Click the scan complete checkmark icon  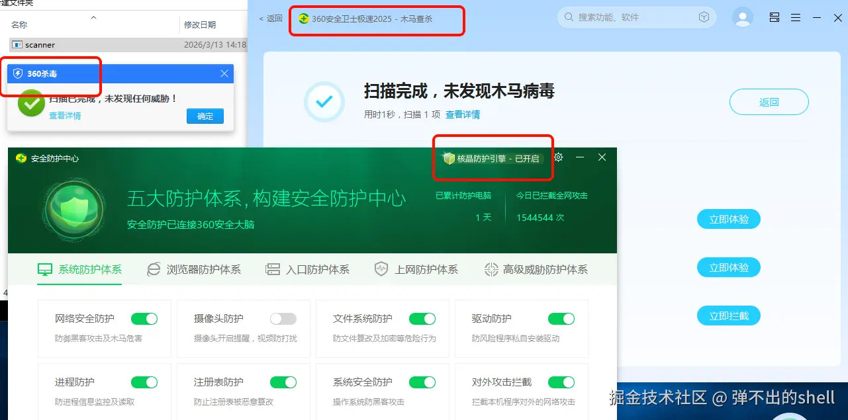[x=324, y=102]
